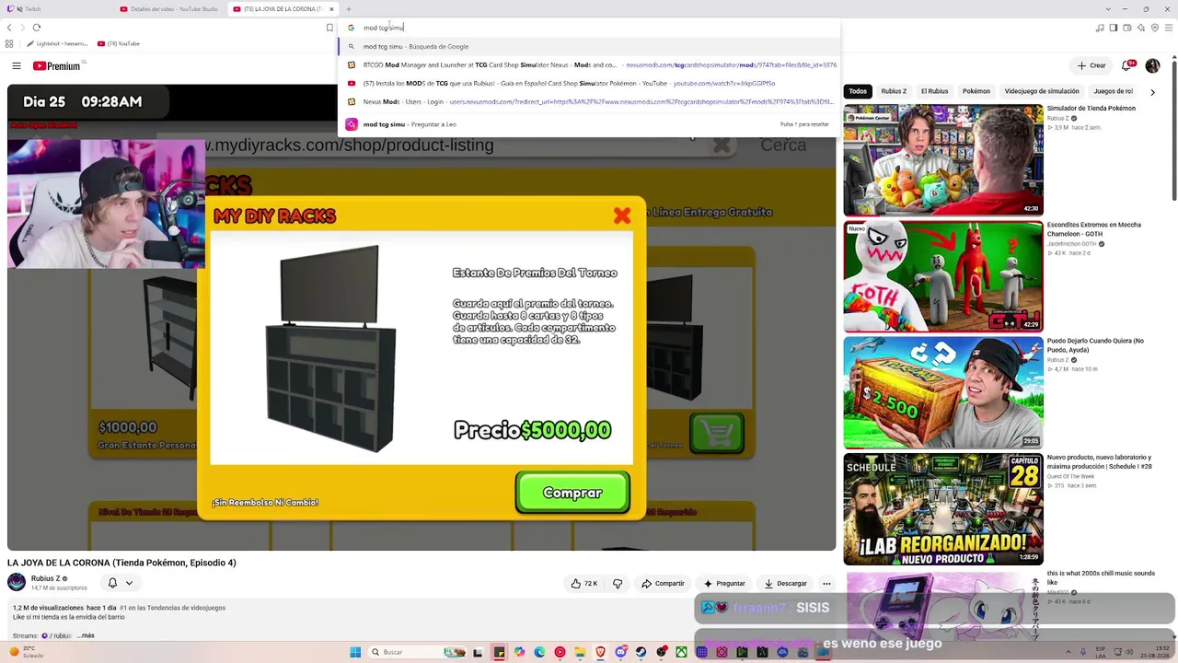Like the video with thumbs up
The image size is (1178, 663).
pos(583,583)
